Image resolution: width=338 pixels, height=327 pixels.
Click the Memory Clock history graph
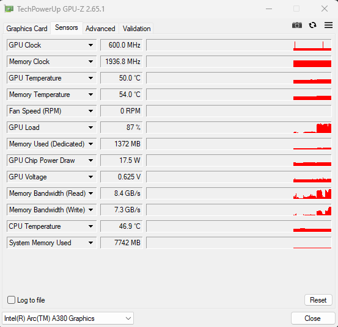point(239,62)
